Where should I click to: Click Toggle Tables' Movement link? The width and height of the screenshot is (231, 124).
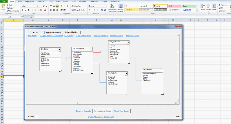click(51, 36)
